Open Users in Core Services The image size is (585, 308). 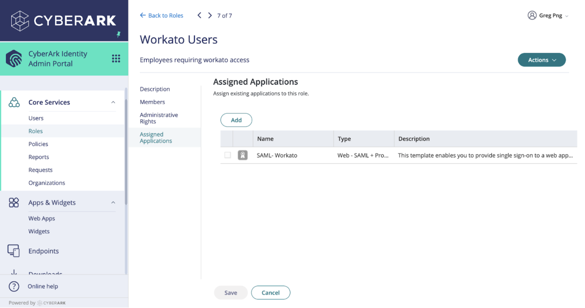point(36,118)
